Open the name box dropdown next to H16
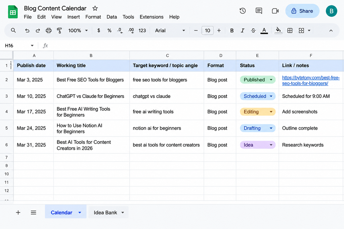The width and height of the screenshot is (344, 229). (32, 46)
